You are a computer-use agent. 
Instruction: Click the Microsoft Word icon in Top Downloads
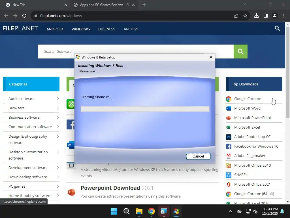coord(229,108)
